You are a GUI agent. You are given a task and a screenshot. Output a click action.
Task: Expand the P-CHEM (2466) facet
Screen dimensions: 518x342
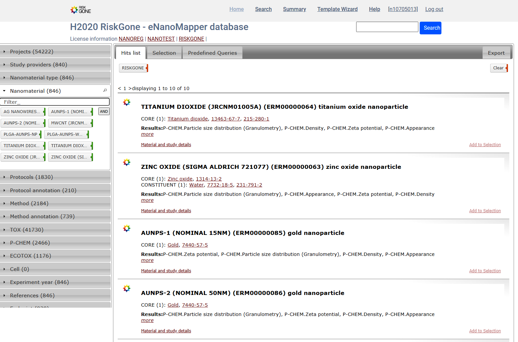click(x=30, y=243)
